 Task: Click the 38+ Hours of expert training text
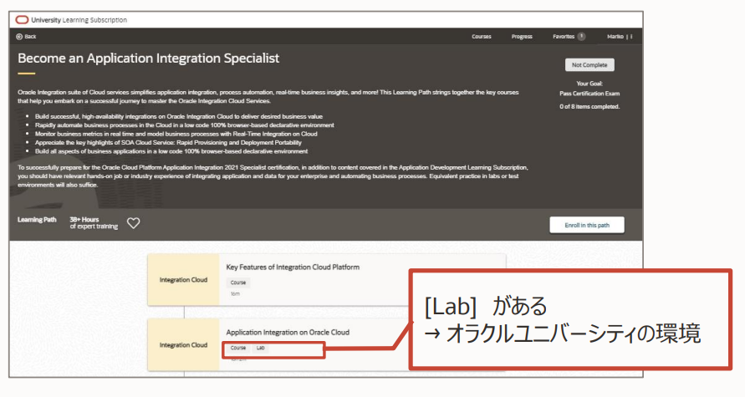click(x=94, y=222)
